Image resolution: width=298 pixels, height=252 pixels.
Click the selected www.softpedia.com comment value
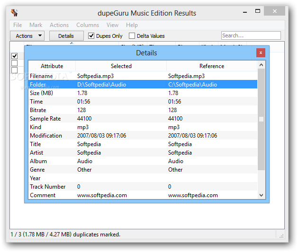point(102,195)
